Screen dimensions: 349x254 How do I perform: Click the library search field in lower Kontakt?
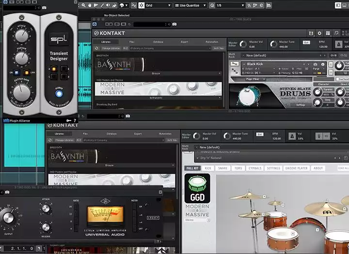[124, 140]
